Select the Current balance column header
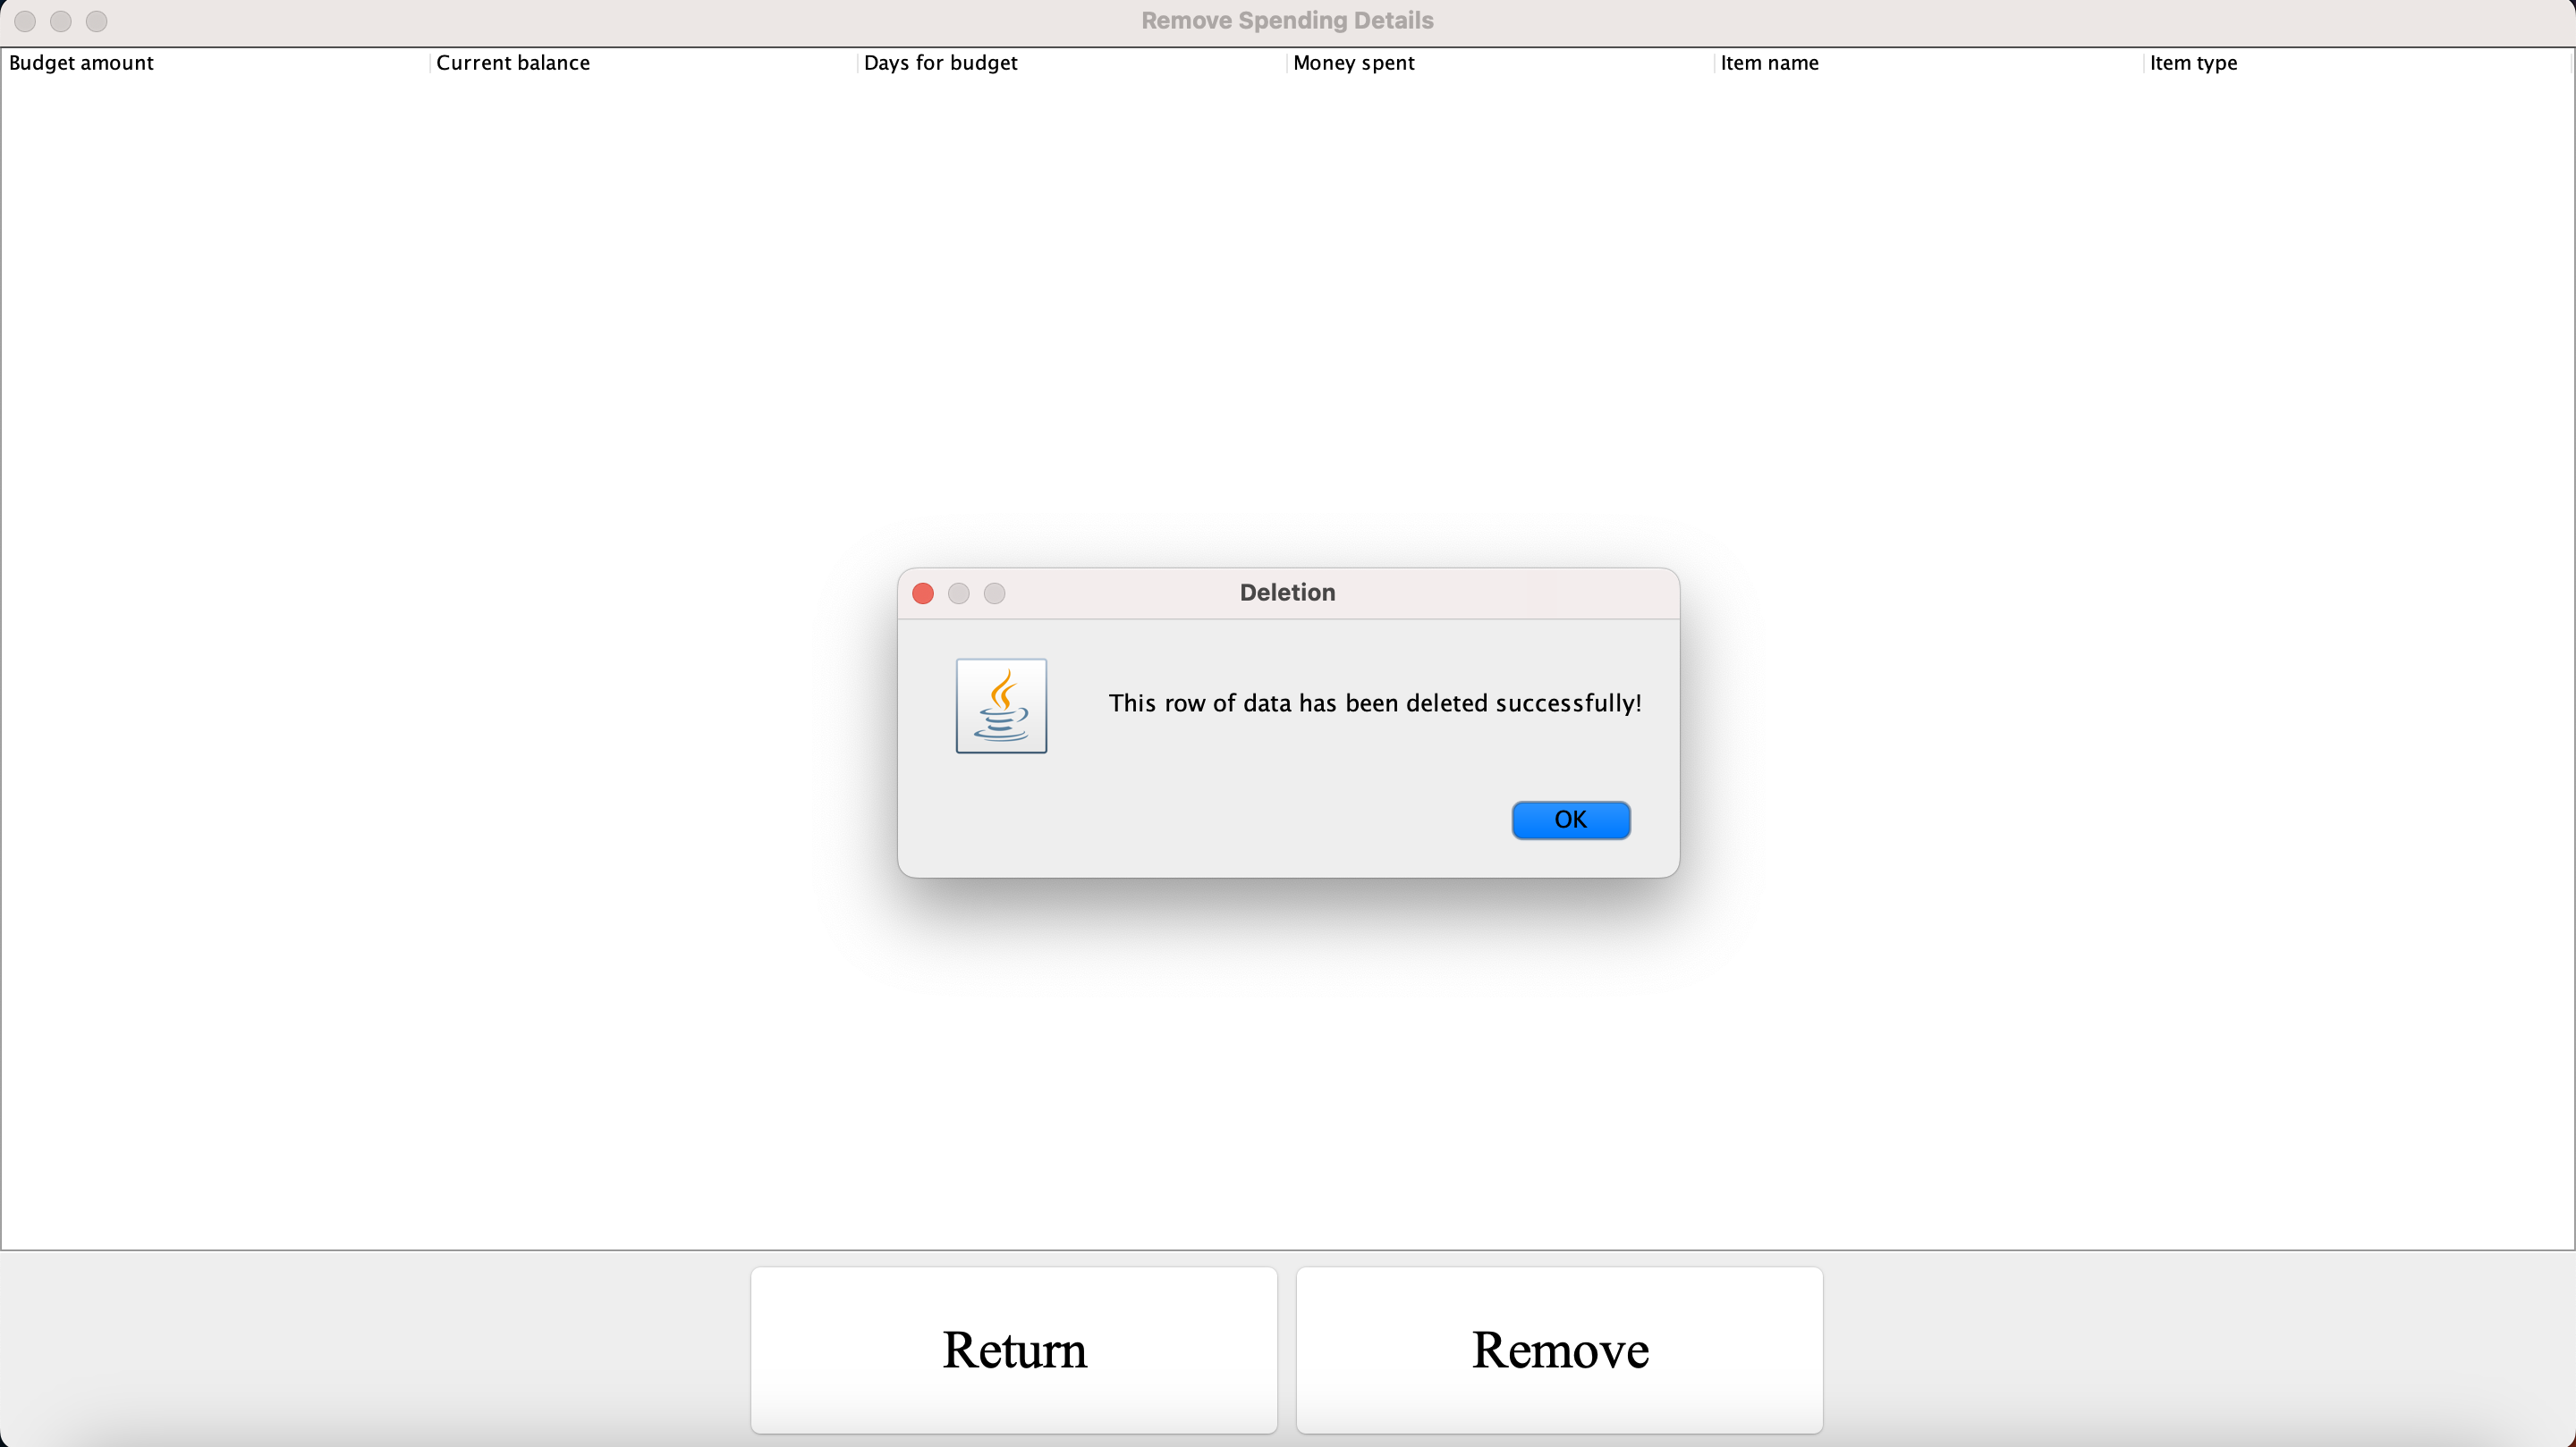Image resolution: width=2576 pixels, height=1447 pixels. 513,63
